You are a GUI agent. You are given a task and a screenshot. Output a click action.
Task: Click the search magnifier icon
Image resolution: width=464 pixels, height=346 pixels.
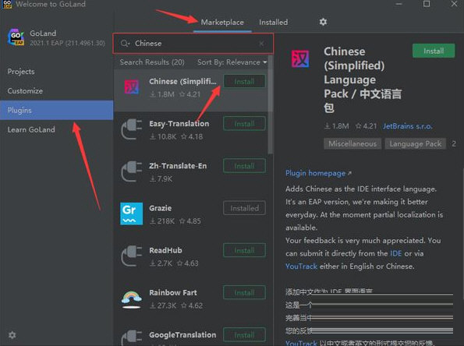pyautogui.click(x=125, y=44)
